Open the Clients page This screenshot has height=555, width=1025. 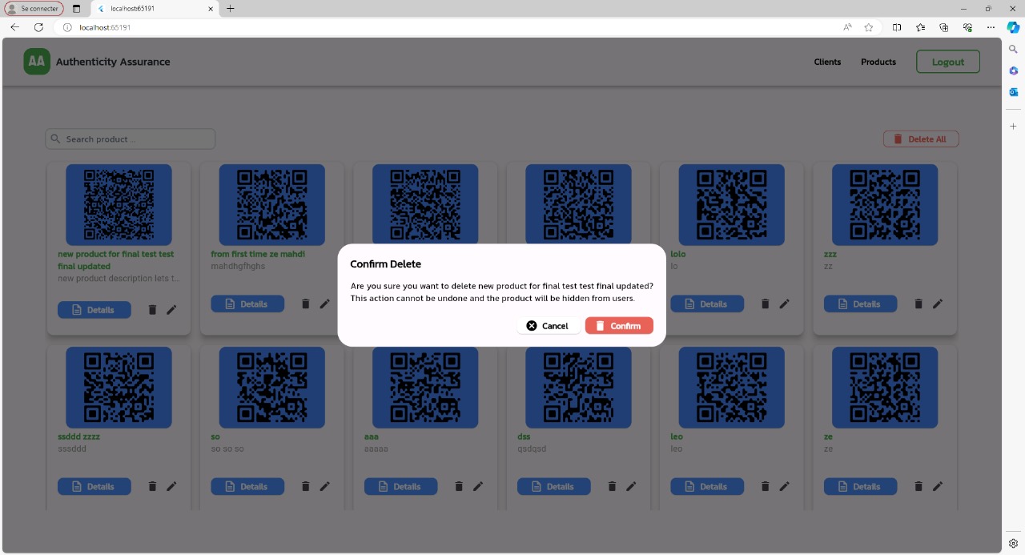tap(827, 62)
